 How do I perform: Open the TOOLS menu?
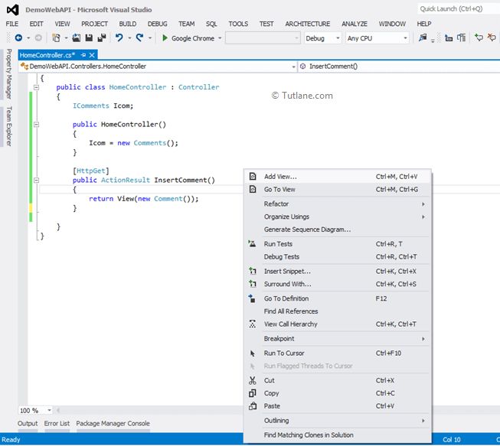[x=238, y=24]
